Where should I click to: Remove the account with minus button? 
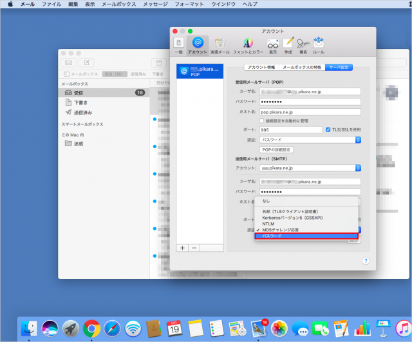point(194,248)
